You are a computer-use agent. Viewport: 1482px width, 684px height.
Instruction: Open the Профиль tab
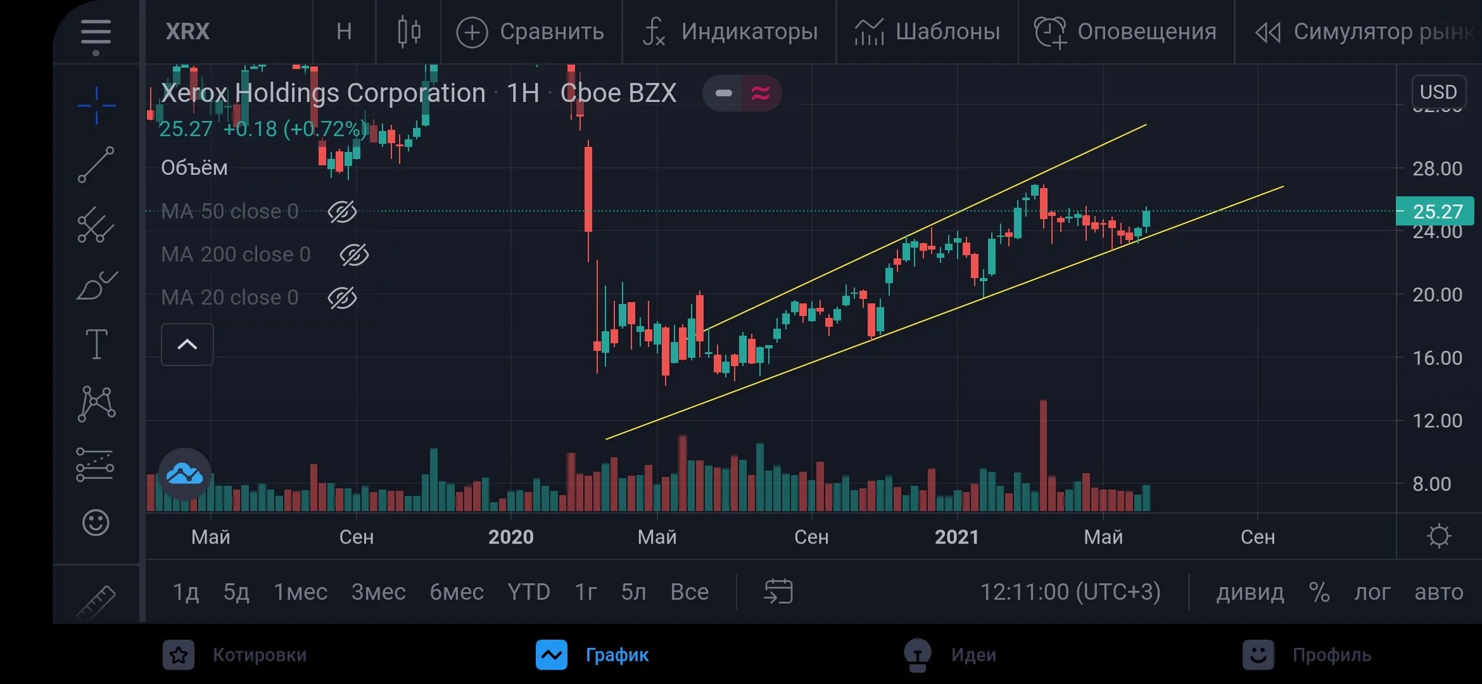point(1307,655)
